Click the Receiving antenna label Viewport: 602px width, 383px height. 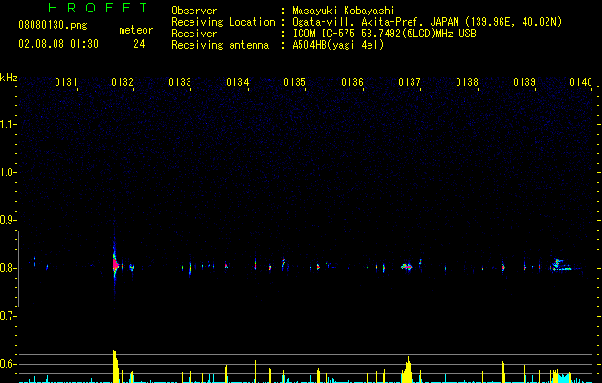[x=220, y=45]
